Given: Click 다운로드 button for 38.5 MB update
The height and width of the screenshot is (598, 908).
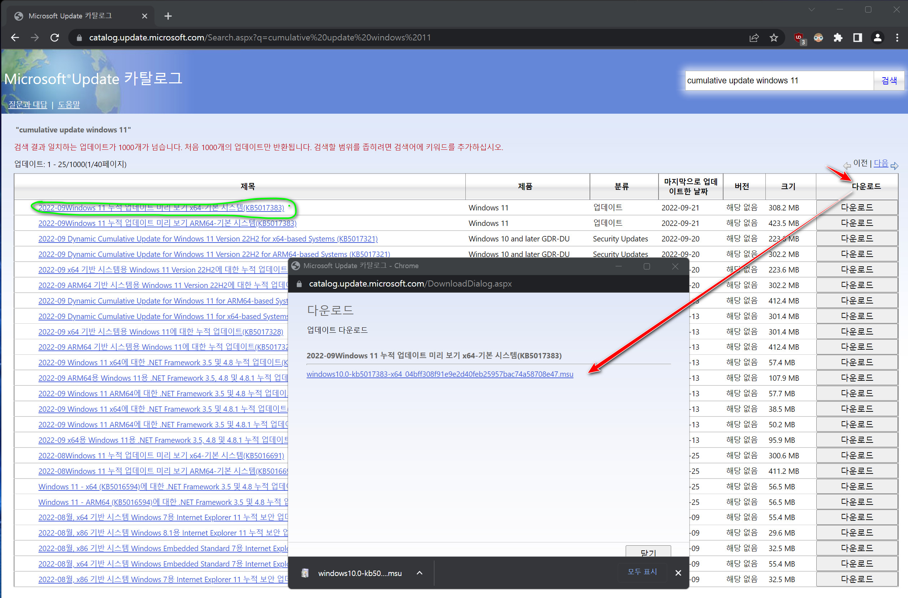Looking at the screenshot, I should coord(856,409).
